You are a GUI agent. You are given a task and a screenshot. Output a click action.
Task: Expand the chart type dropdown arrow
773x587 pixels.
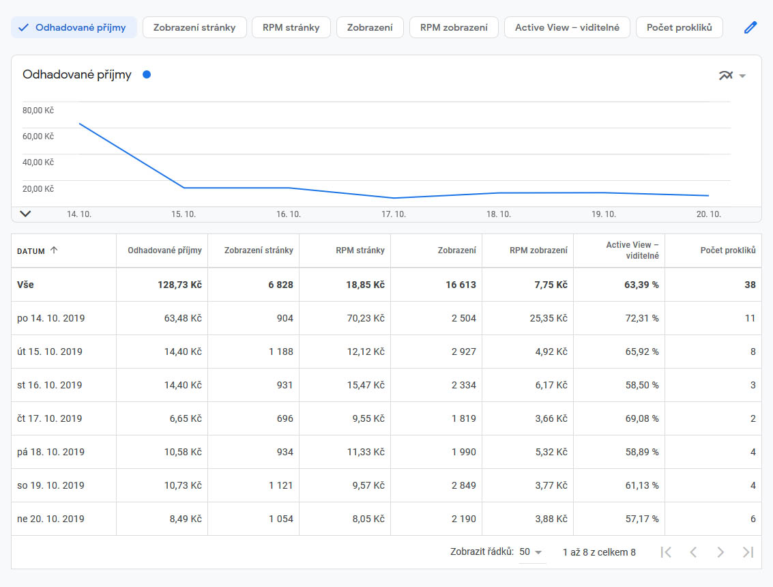point(742,76)
